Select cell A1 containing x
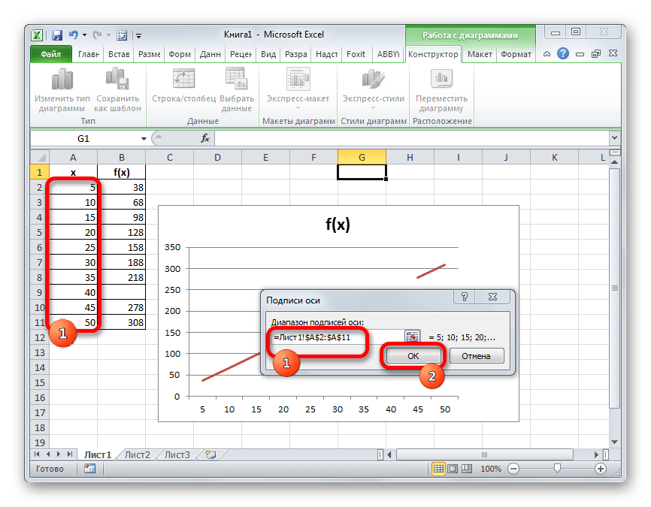 pos(73,172)
